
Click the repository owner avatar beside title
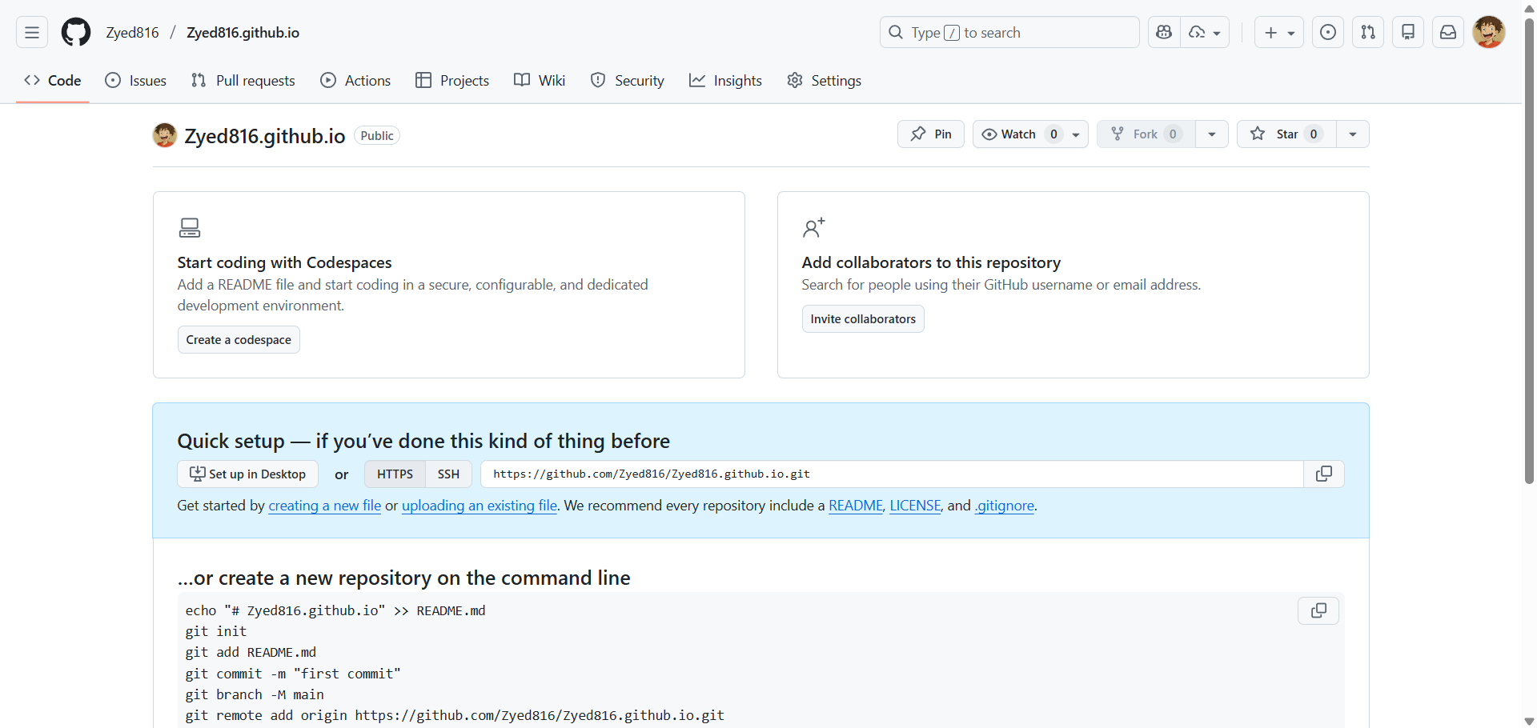165,135
